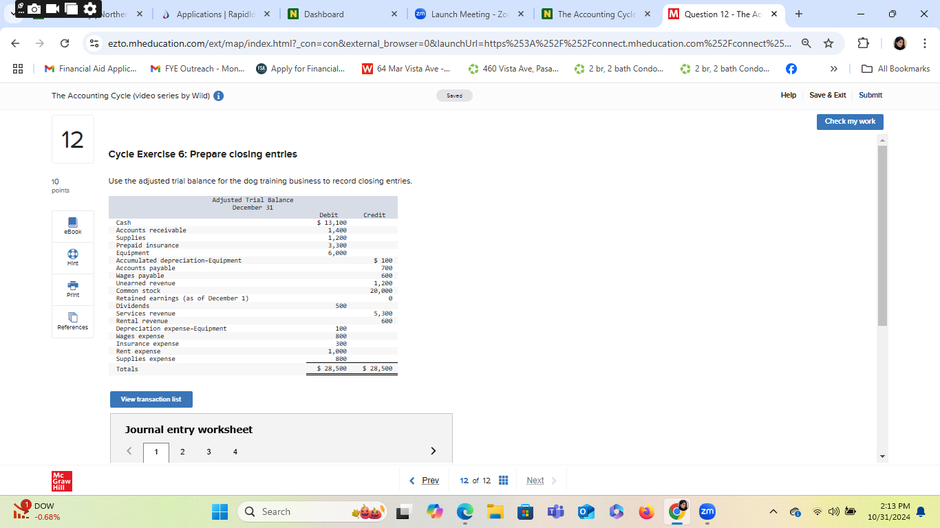The height and width of the screenshot is (528, 940).
Task: Click the info icon beside assignment title
Action: click(218, 96)
